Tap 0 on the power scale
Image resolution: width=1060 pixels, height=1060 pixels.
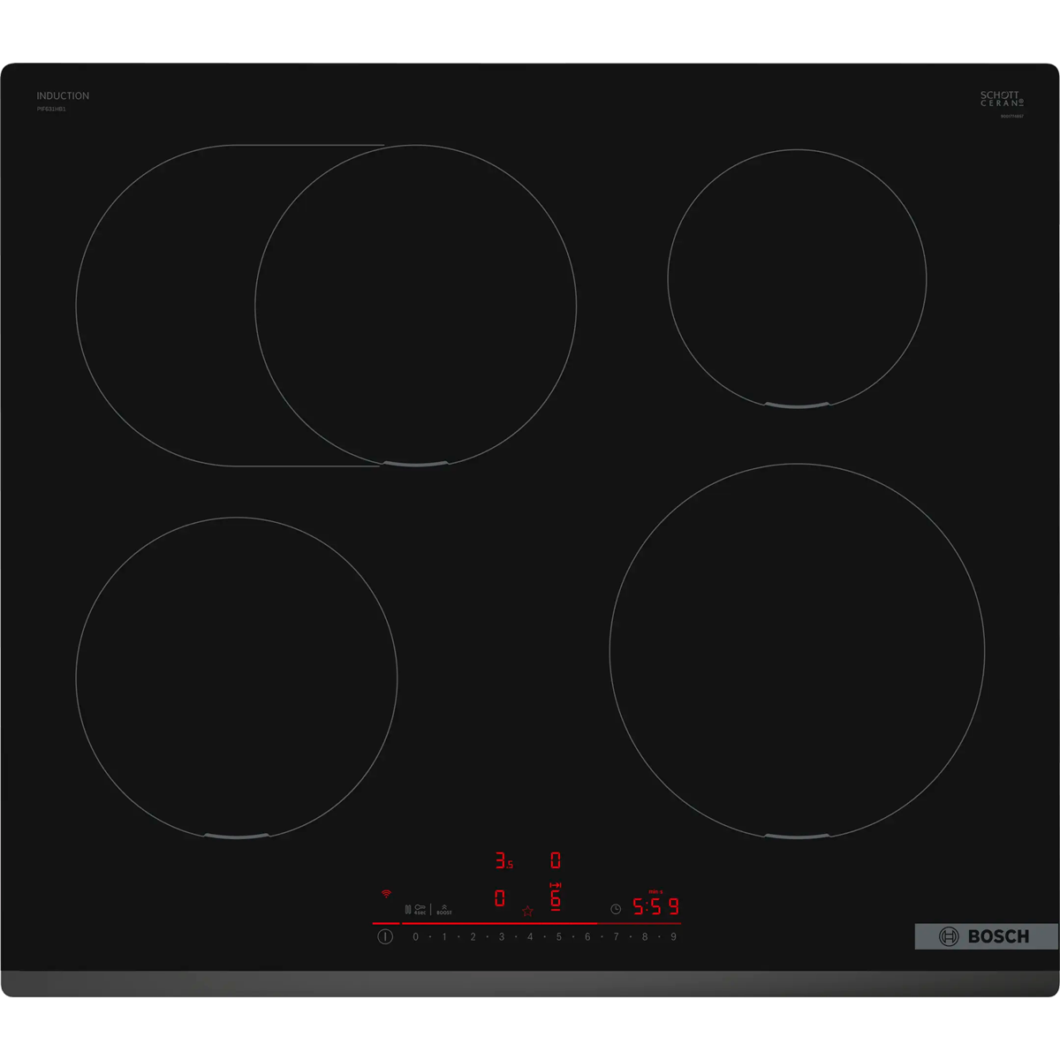click(x=415, y=936)
